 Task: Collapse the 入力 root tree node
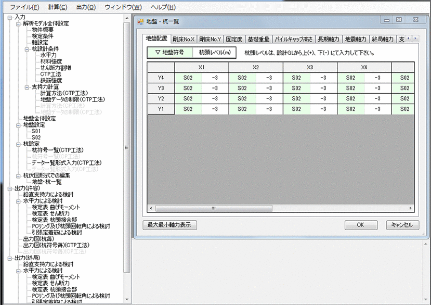point(10,17)
